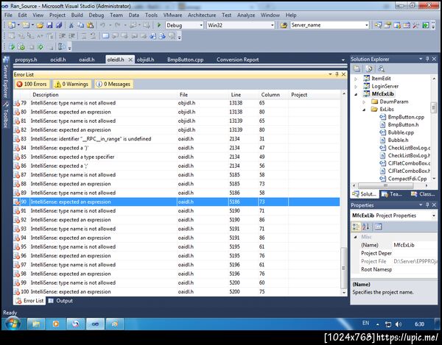Toggle auto-hide pin on Solution Explorer
The height and width of the screenshot is (345, 442).
click(427, 59)
